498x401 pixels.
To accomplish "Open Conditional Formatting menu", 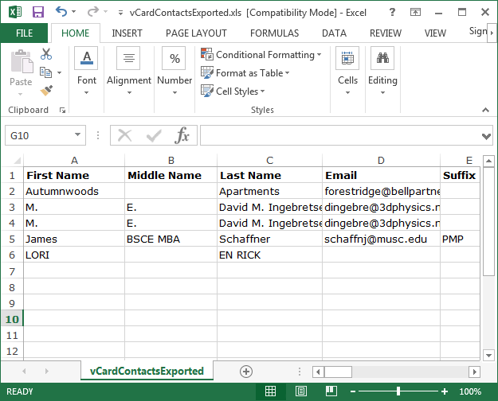I will (261, 55).
